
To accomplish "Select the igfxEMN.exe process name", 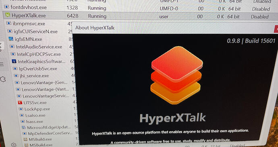I will (28, 39).
